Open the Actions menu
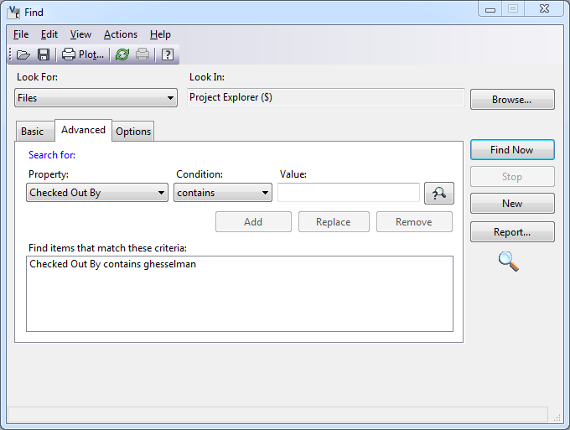 [121, 34]
